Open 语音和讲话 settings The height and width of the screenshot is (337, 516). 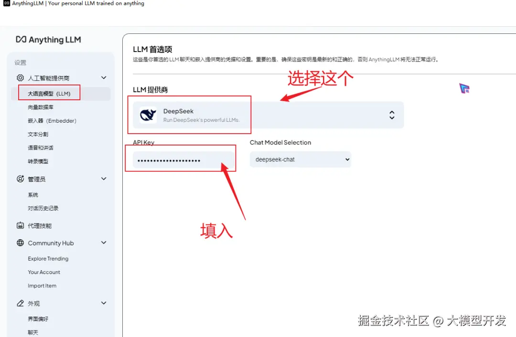point(41,147)
